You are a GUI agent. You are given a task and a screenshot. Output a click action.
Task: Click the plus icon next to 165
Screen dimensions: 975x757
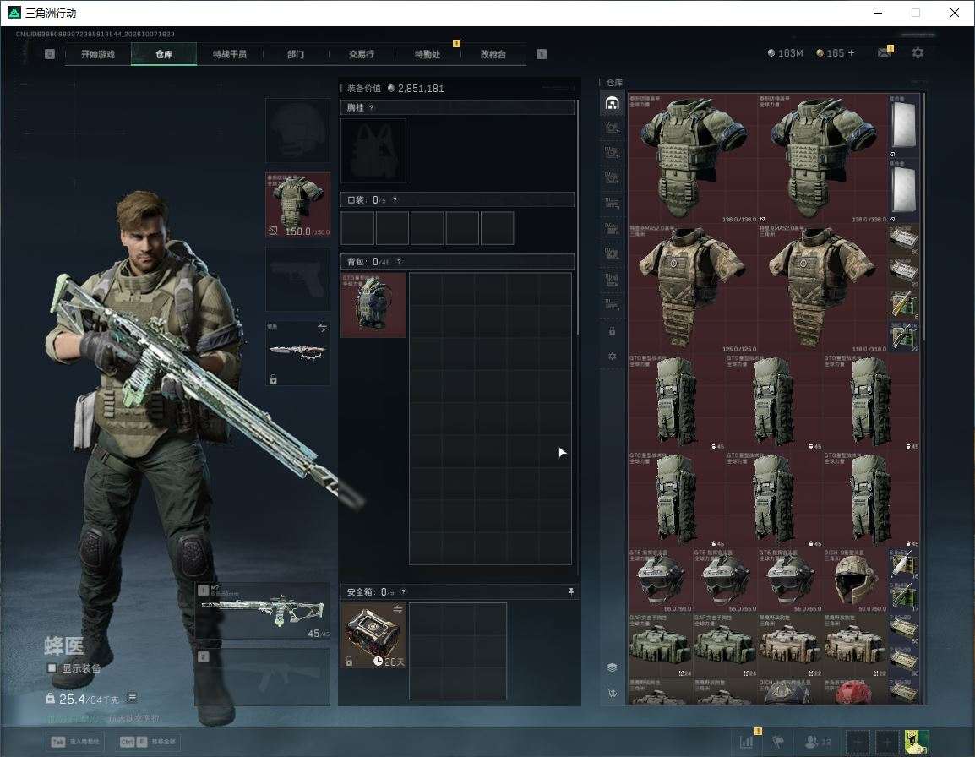tap(852, 53)
